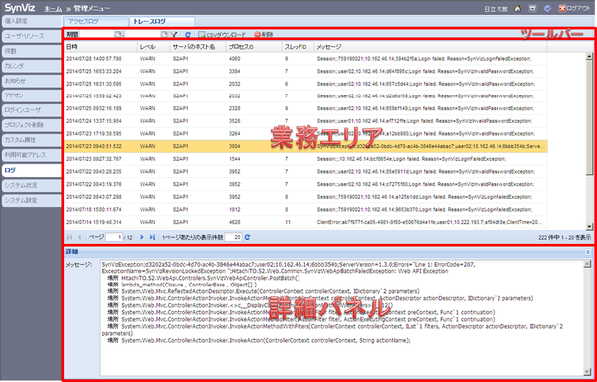Collapse the 詳細 detail panel
This screenshot has width=597, height=382.
(x=588, y=252)
